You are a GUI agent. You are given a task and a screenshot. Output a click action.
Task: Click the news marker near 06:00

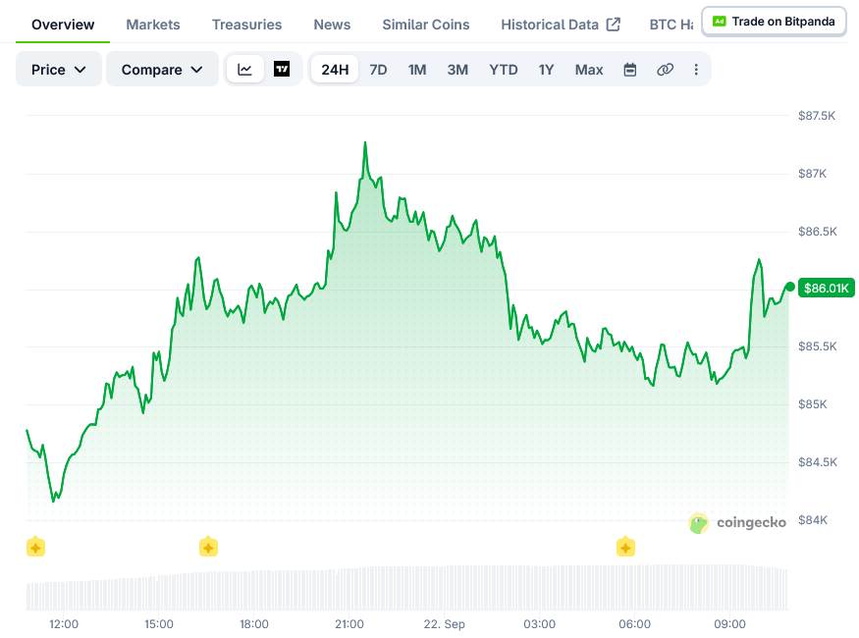(x=625, y=547)
